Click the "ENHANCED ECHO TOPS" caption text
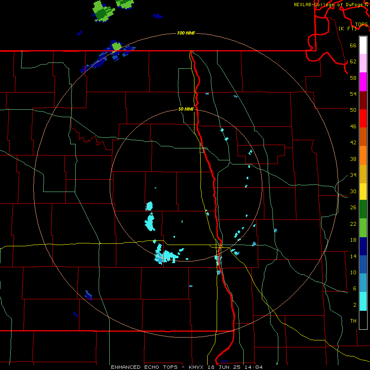 144,367
